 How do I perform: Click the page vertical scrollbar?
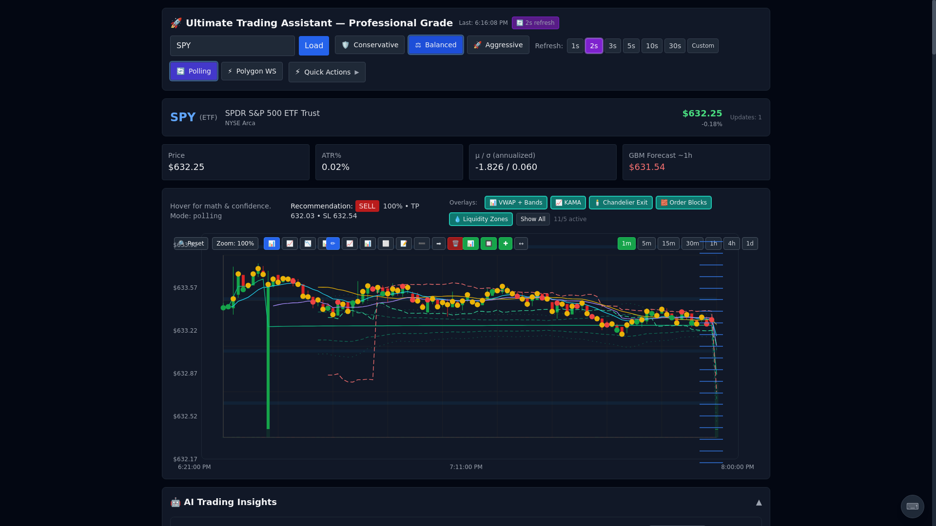pos(934,27)
